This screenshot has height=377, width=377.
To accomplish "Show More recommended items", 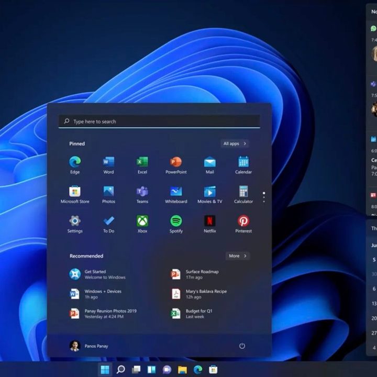I will (238, 256).
